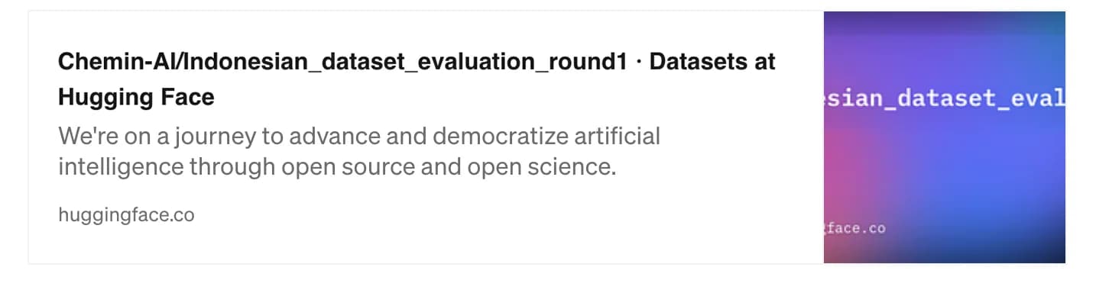The width and height of the screenshot is (1096, 293).
Task: Select the description line starting 'We're on a journey'
Action: tap(359, 137)
